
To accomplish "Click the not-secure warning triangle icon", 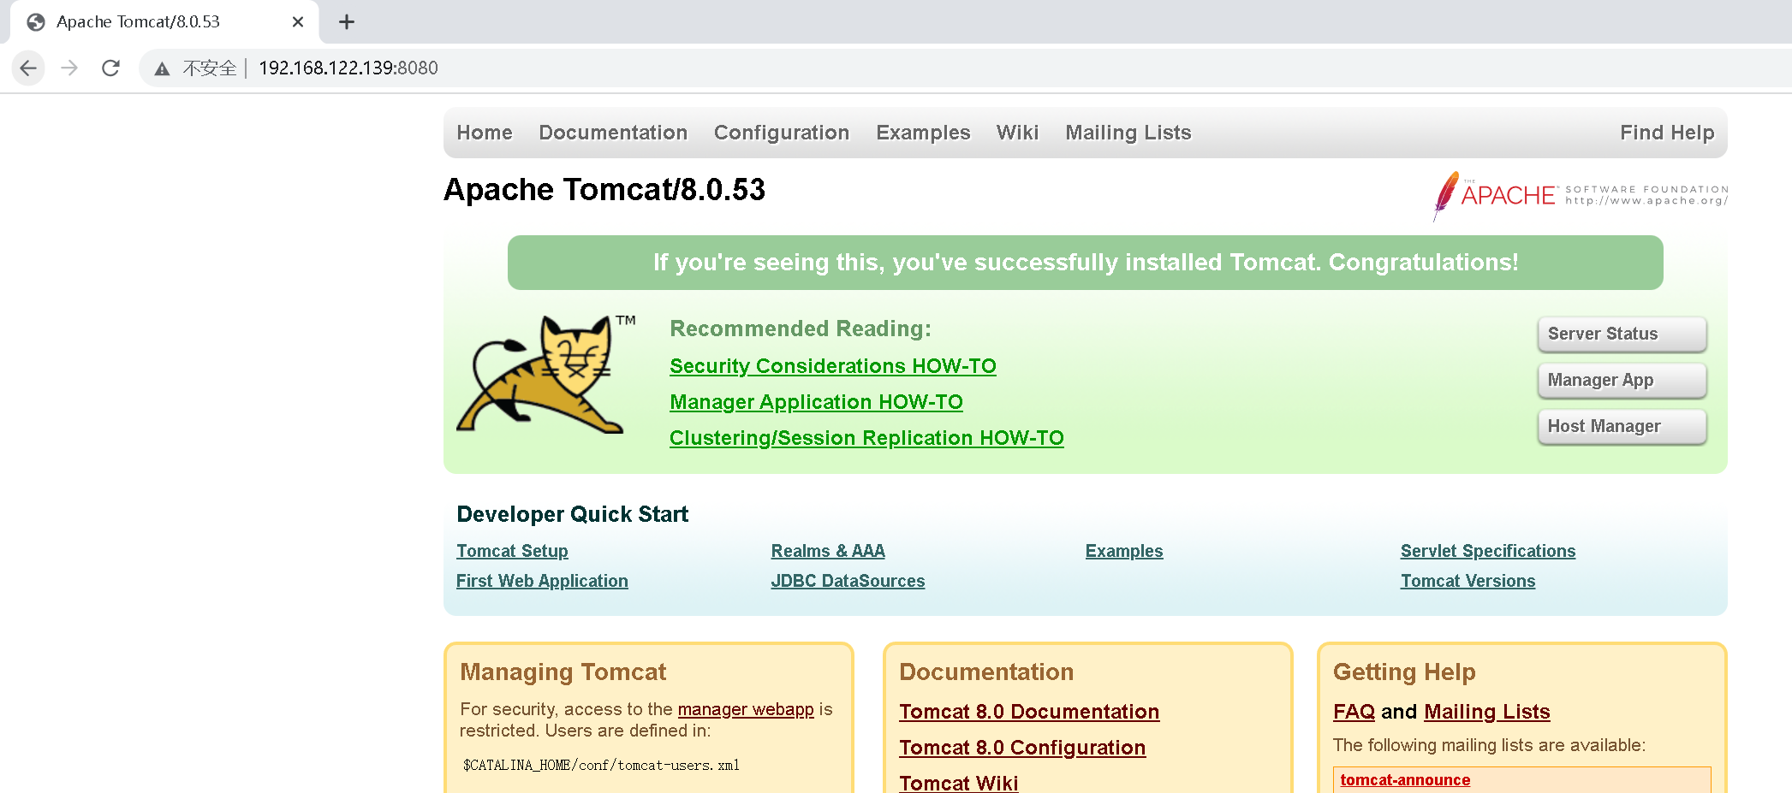I will [162, 68].
